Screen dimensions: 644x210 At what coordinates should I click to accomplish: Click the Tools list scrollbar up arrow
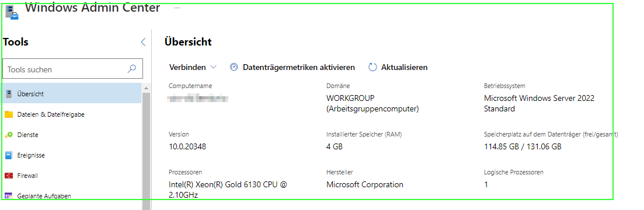(x=147, y=87)
